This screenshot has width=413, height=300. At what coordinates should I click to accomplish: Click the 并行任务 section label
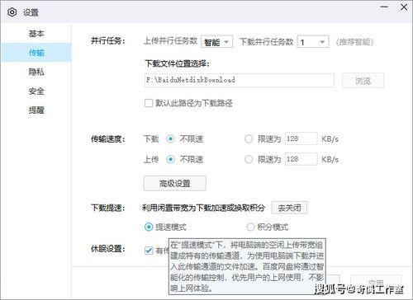tap(108, 41)
